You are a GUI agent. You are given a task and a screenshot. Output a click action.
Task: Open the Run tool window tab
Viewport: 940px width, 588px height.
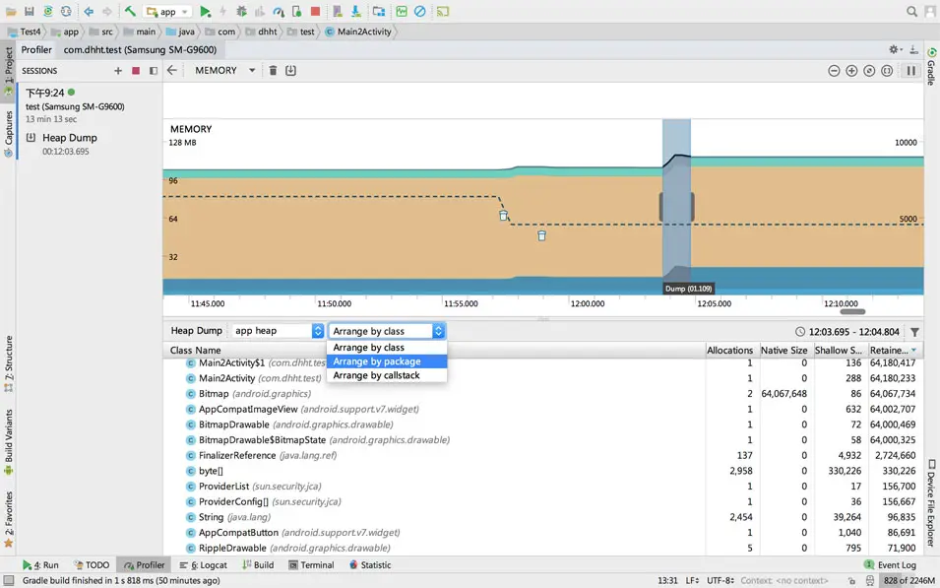pos(40,564)
